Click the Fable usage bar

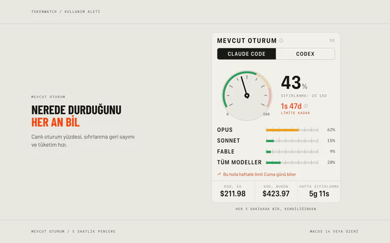[292, 151]
